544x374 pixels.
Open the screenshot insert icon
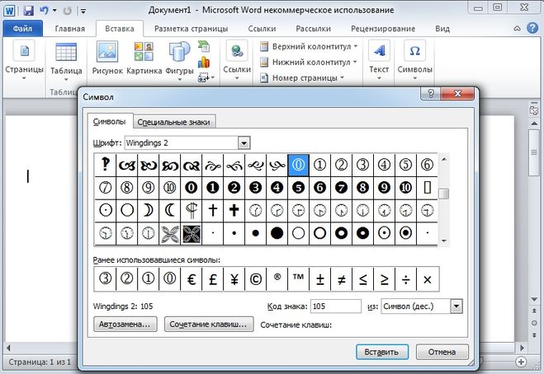tap(206, 78)
